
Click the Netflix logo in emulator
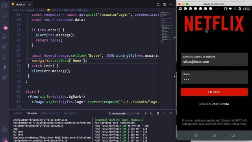[214, 24]
